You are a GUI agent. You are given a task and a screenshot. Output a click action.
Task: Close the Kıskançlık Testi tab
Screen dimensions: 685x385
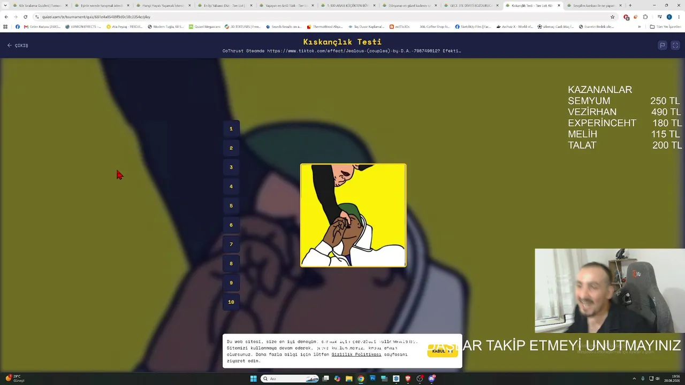(559, 5)
